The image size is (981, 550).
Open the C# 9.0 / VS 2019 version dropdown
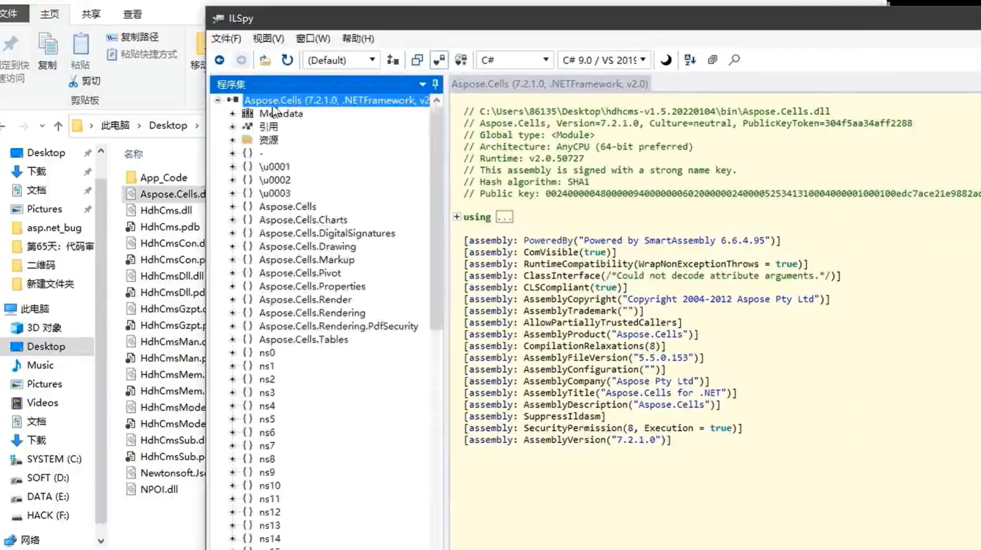(604, 60)
